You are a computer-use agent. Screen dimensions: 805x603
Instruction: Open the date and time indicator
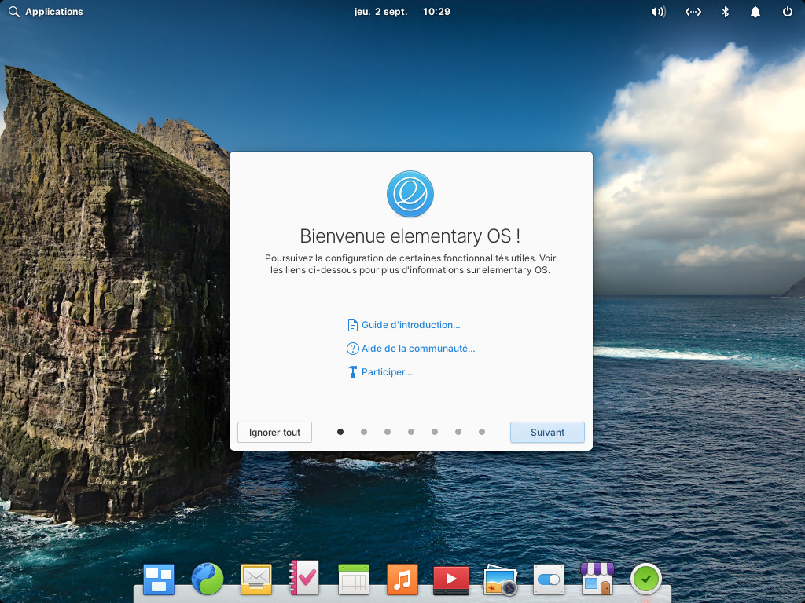(402, 12)
